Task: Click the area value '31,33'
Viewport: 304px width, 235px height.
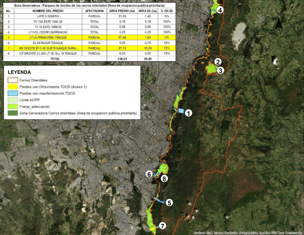Action: pyautogui.click(x=122, y=16)
